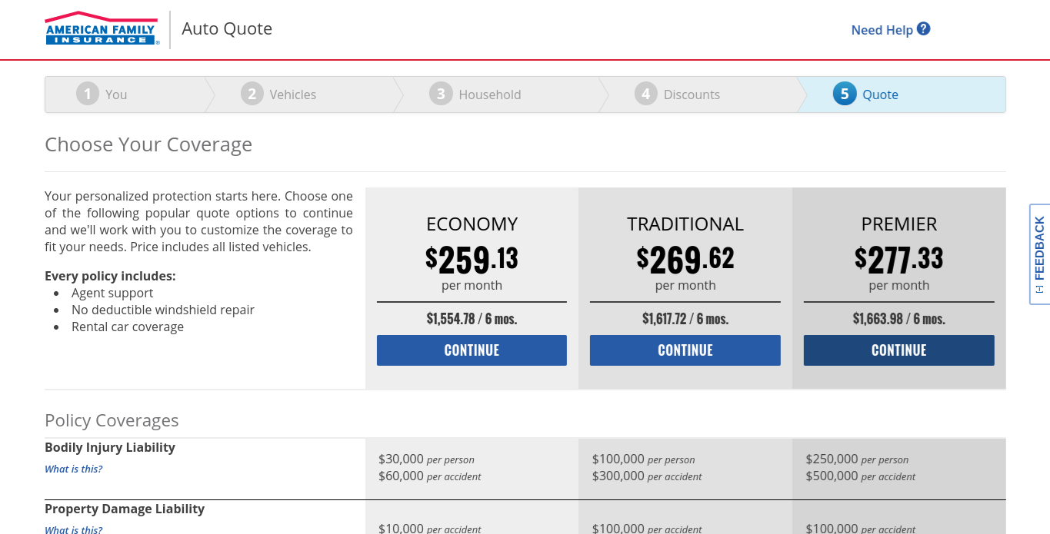Continue with the Premier plan
This screenshot has height=534, width=1050.
click(x=898, y=350)
